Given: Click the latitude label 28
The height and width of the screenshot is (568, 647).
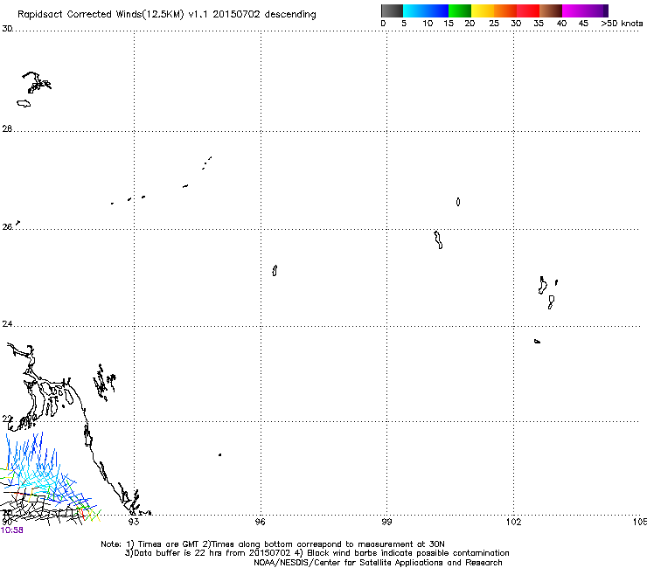Looking at the screenshot, I should 7,128.
